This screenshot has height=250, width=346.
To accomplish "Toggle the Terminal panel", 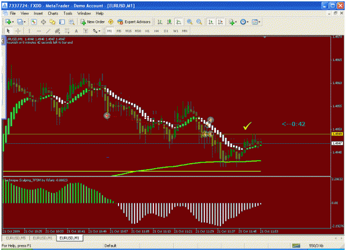I will 62,22.
